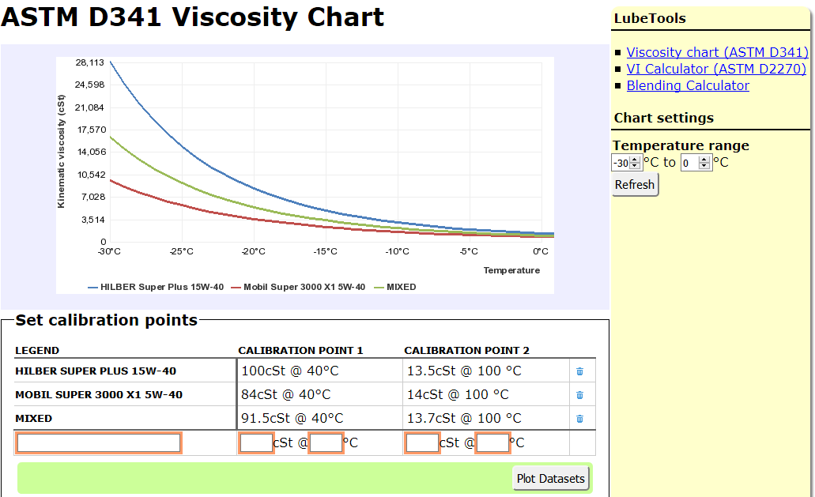The width and height of the screenshot is (815, 497).
Task: Click the LubeTools sidebar heading
Action: pos(650,19)
